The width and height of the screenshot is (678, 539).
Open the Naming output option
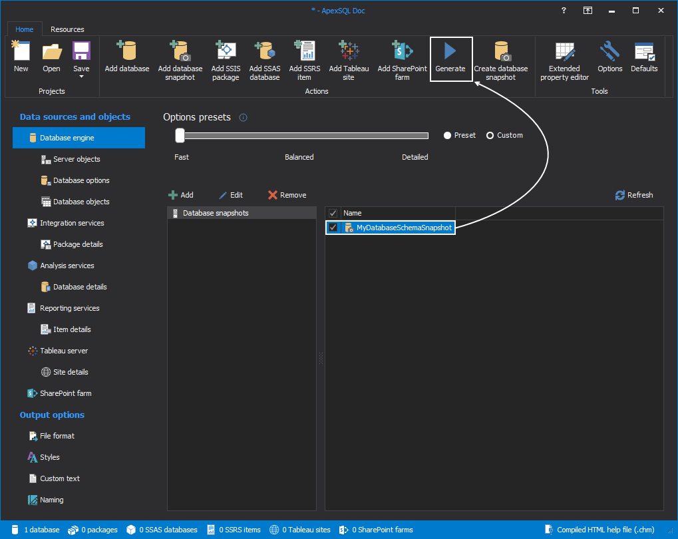(x=46, y=500)
